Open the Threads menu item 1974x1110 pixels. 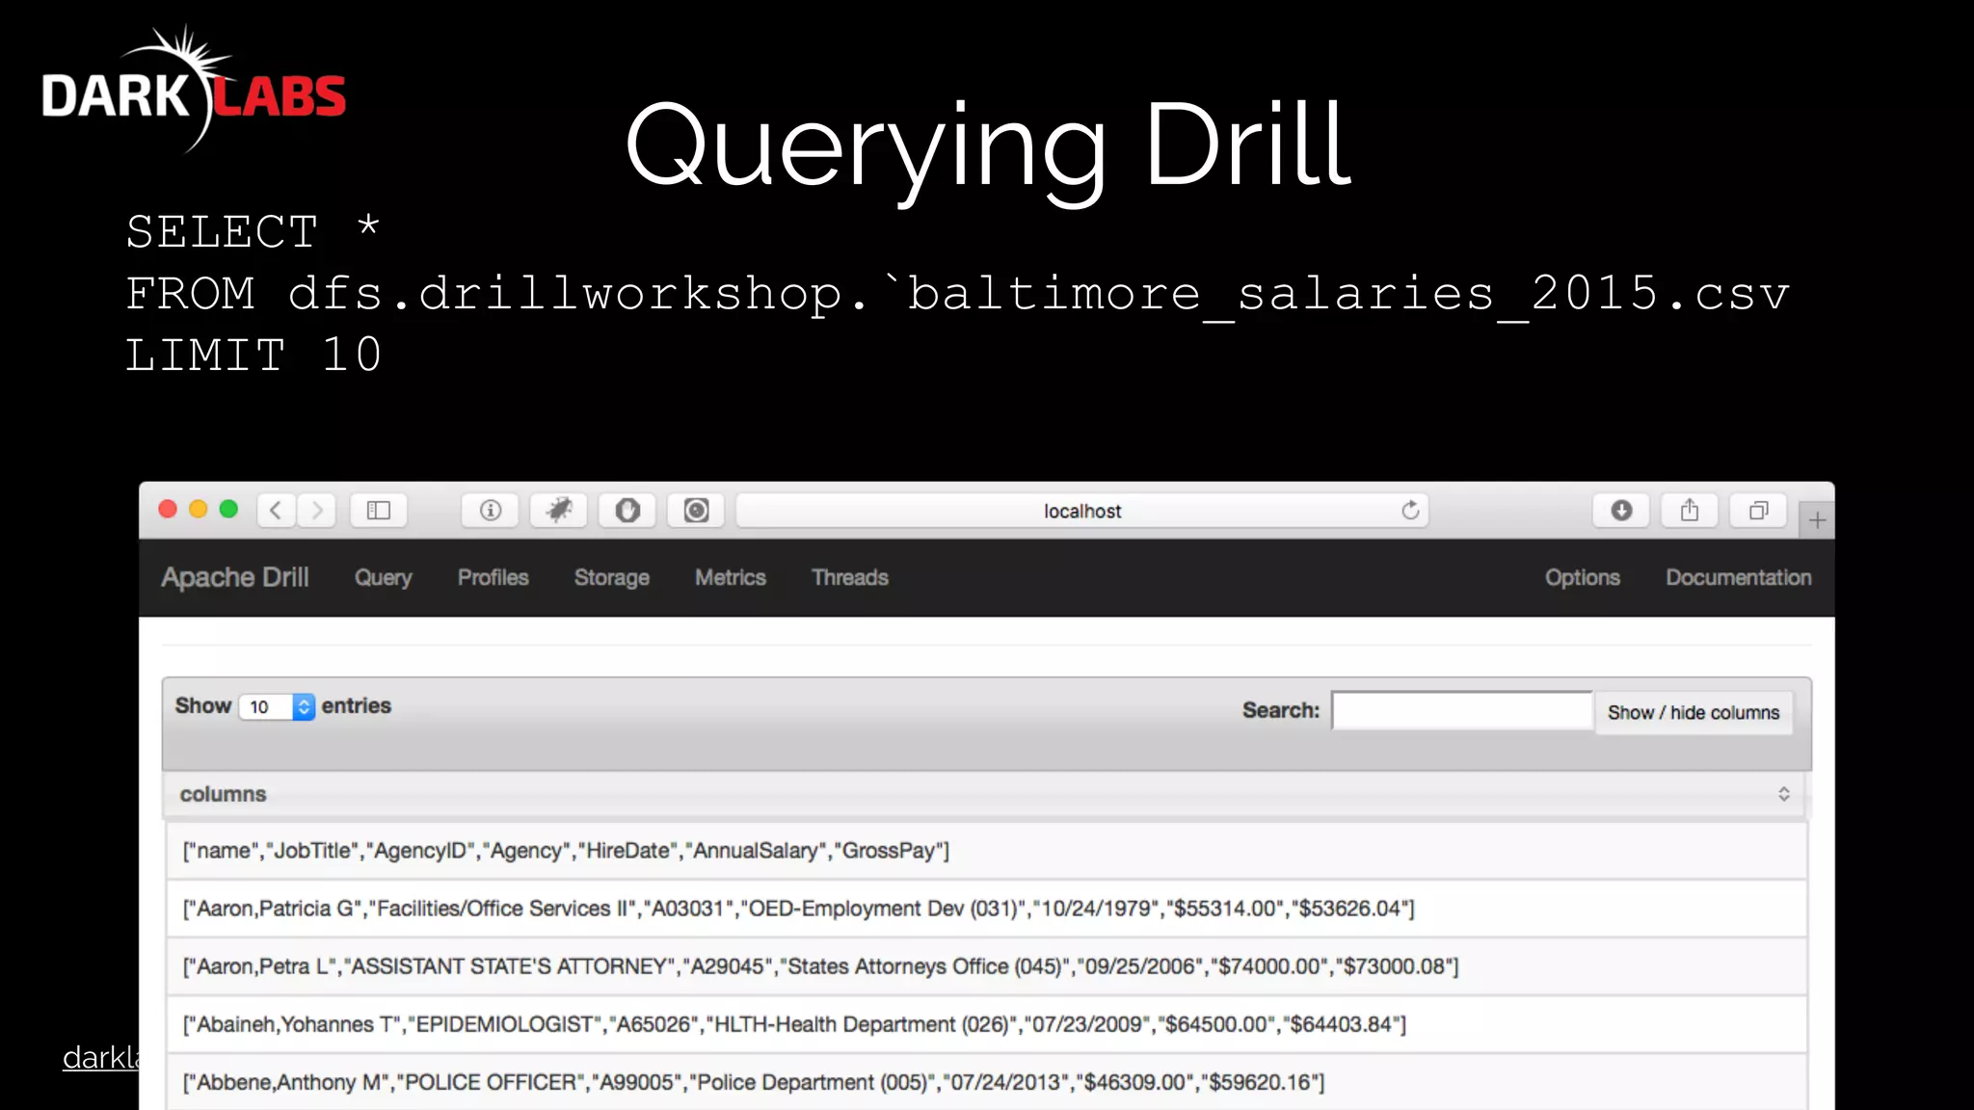[849, 577]
